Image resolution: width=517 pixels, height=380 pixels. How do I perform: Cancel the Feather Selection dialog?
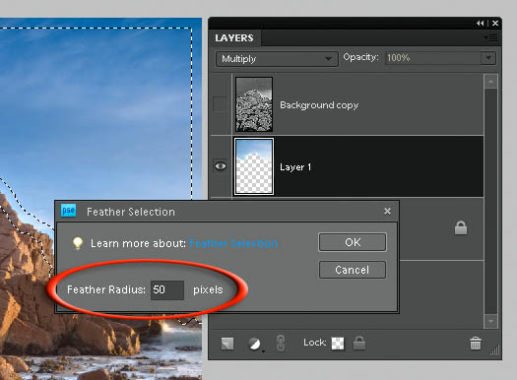[353, 270]
